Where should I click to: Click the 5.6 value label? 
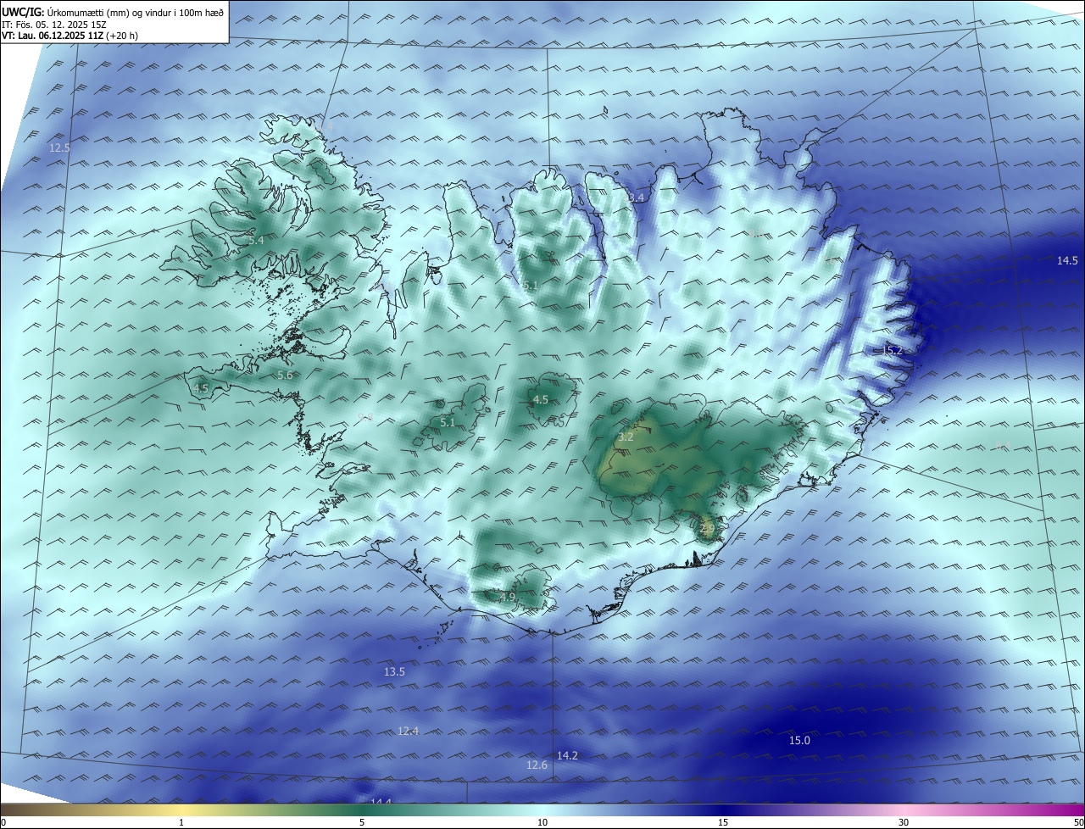pos(285,375)
